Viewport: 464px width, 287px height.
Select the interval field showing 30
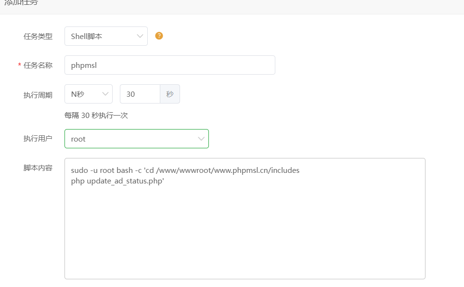coord(140,94)
